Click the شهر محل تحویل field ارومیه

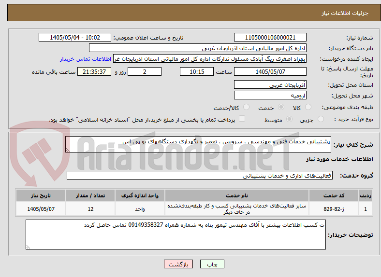[270, 95]
